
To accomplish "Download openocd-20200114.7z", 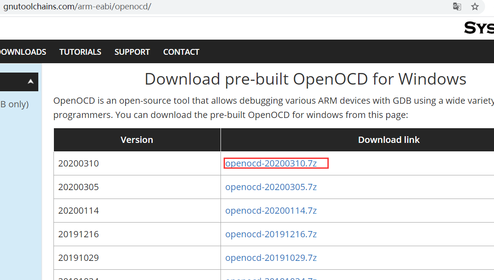I will (x=271, y=210).
